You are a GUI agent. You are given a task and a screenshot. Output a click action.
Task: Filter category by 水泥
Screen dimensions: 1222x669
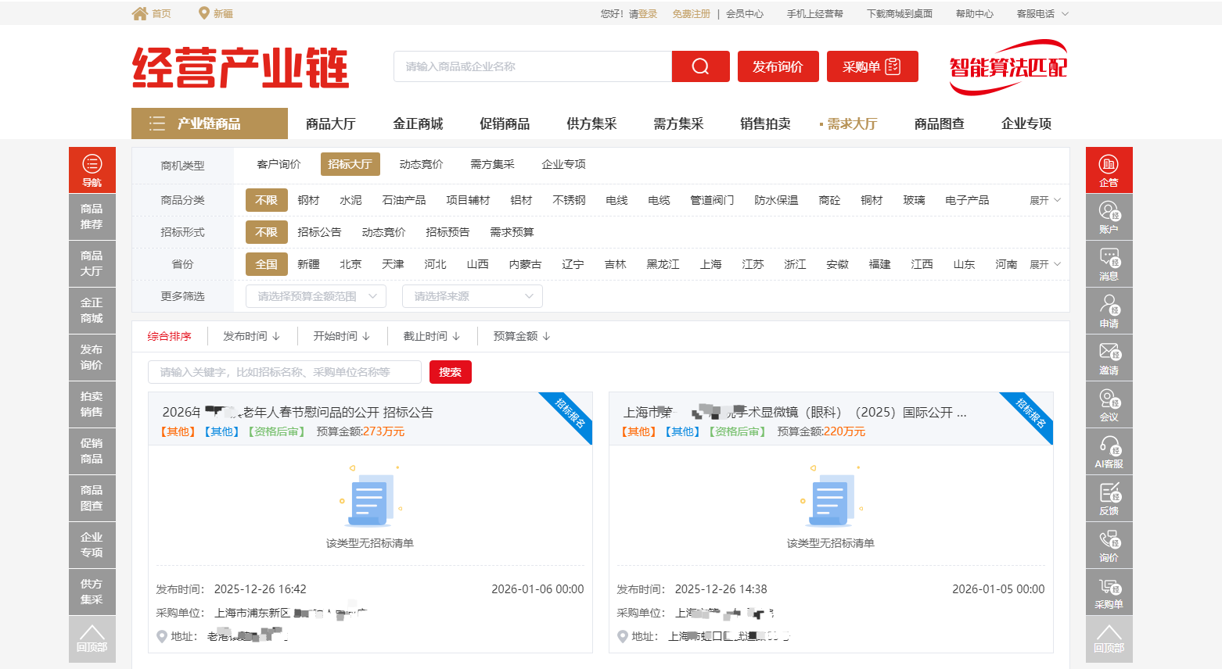[350, 200]
